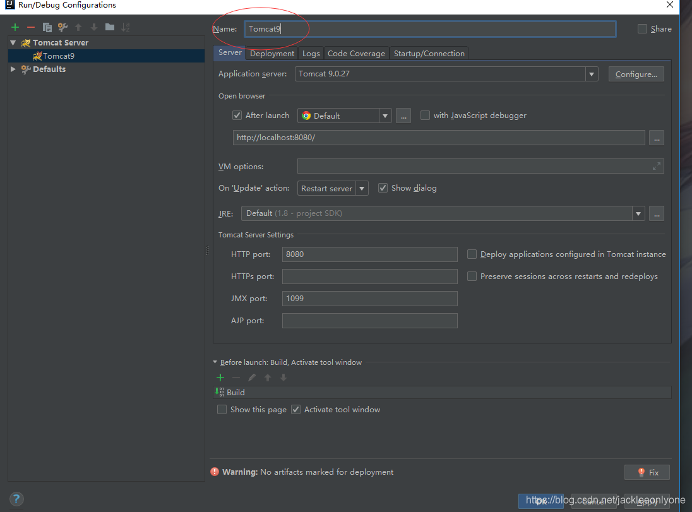Toggle the Share checkbox

click(x=643, y=28)
